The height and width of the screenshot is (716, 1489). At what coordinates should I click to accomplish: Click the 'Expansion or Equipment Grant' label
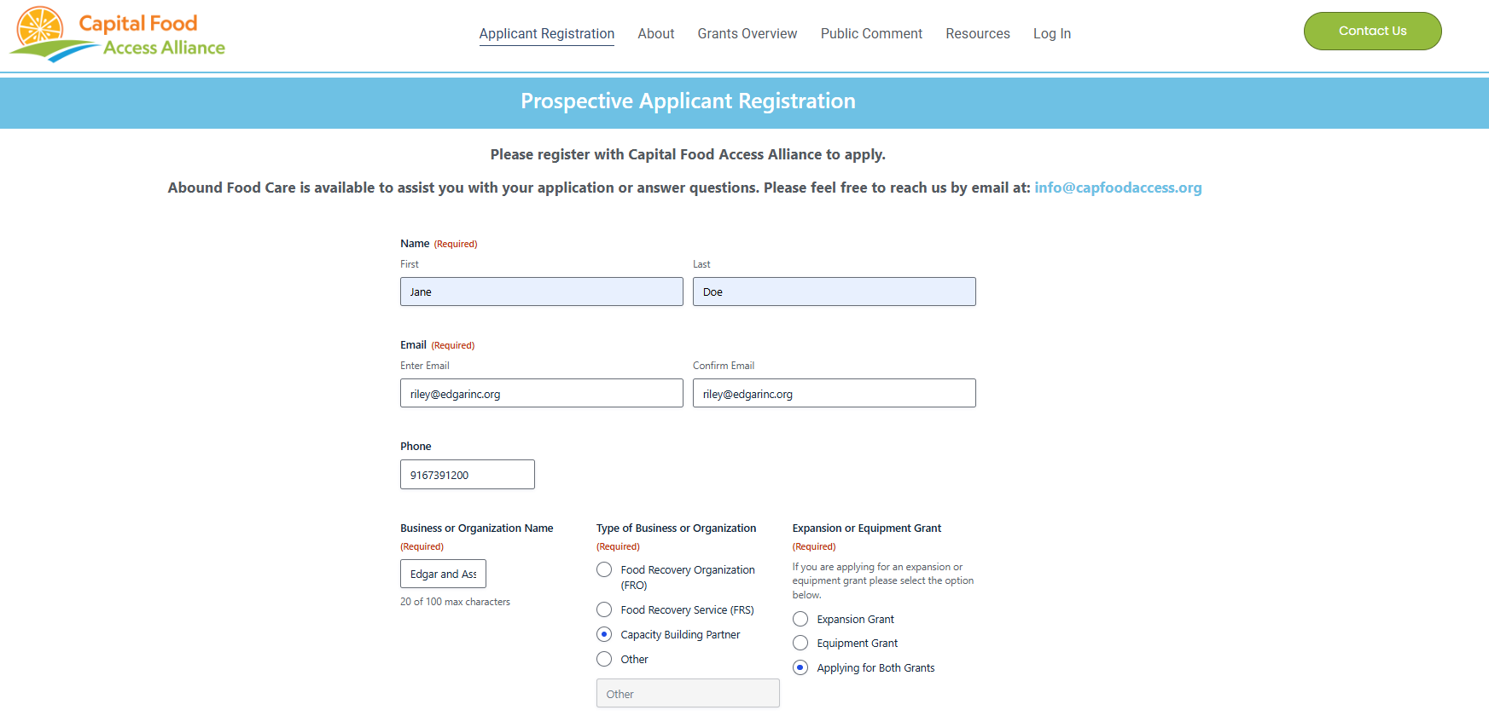click(x=867, y=528)
